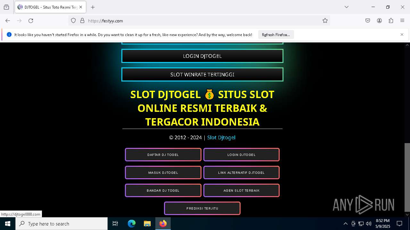Go back to previous page
The width and height of the screenshot is (410, 230).
coord(8,20)
